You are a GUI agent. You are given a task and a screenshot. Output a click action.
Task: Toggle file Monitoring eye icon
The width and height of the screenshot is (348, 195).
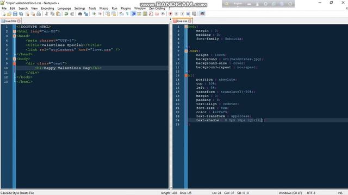pos(163,14)
